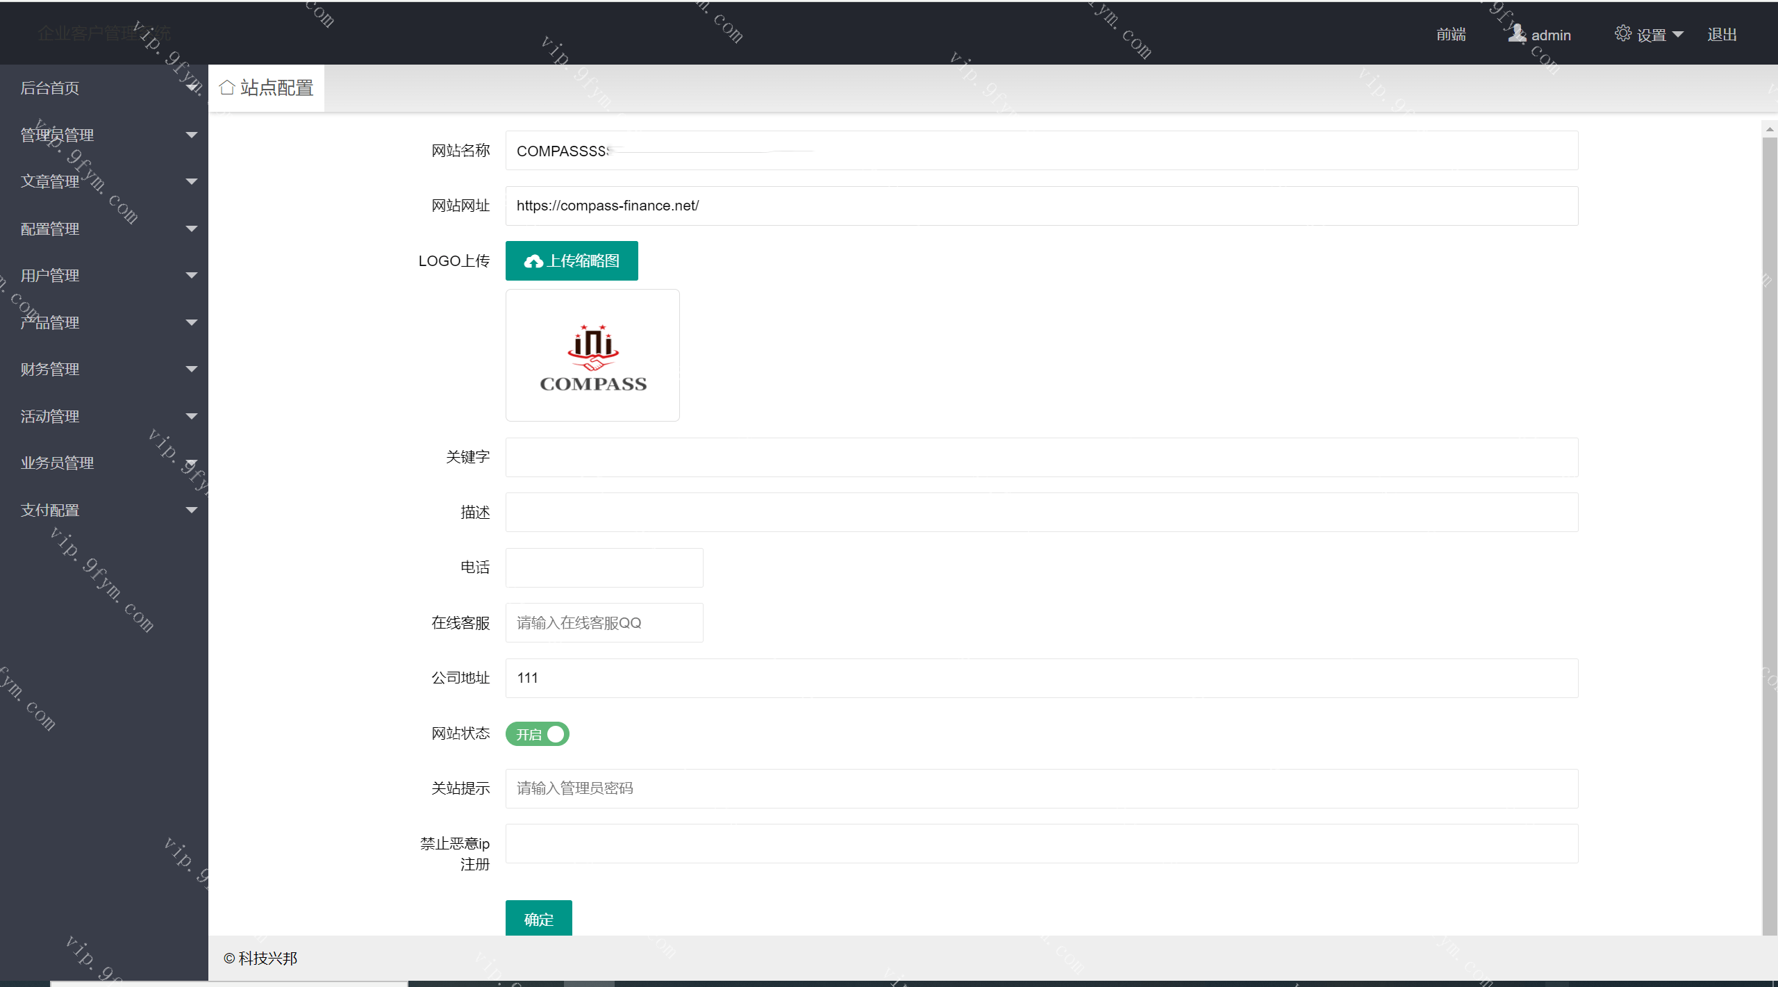The height and width of the screenshot is (987, 1778).
Task: Select 支付配置 sidebar item
Action: (x=50, y=511)
